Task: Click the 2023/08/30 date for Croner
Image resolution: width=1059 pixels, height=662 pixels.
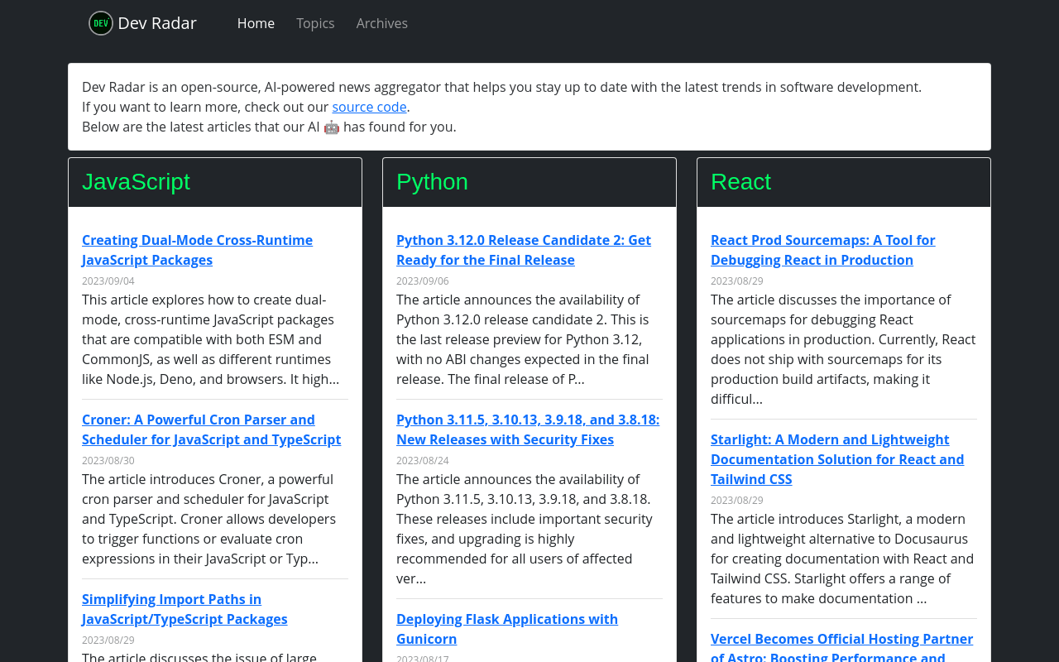Action: (x=108, y=461)
